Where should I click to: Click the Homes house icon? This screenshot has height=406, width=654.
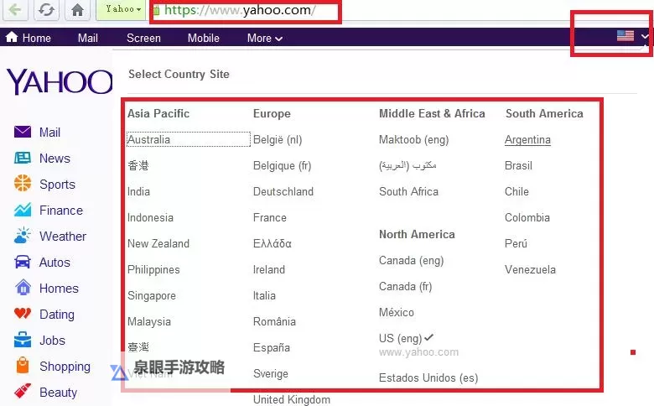click(x=23, y=288)
